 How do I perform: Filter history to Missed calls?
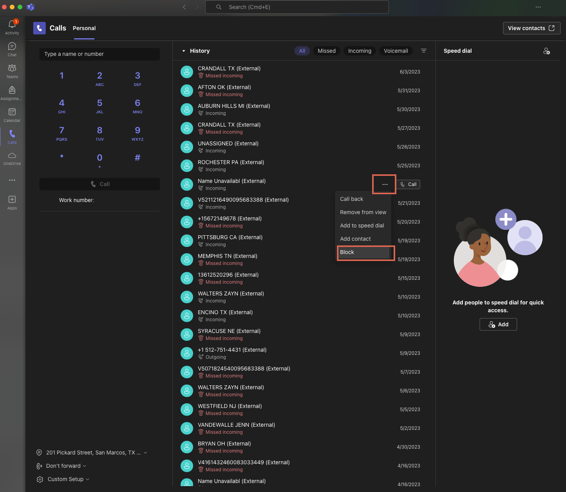pos(327,51)
